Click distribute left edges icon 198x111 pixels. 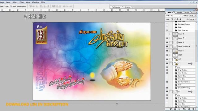[64, 6]
